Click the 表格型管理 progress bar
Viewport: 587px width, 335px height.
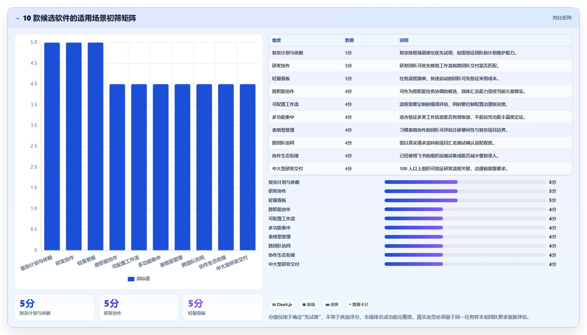[x=465, y=237]
